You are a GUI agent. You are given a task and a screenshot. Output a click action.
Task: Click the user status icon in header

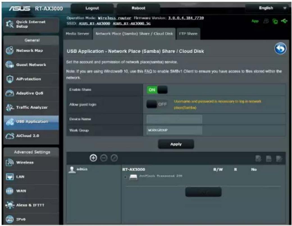pos(266,21)
